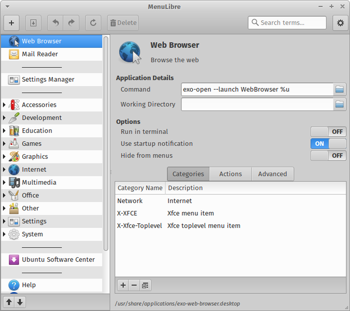Click the Search terms field
The image size is (350, 311).
[287, 23]
